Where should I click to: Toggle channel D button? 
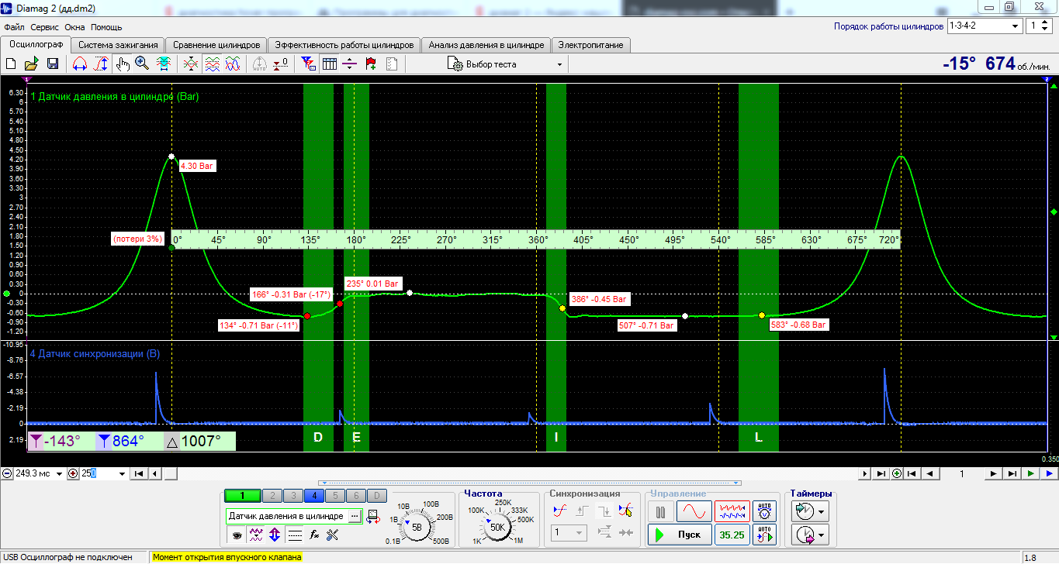[x=375, y=496]
